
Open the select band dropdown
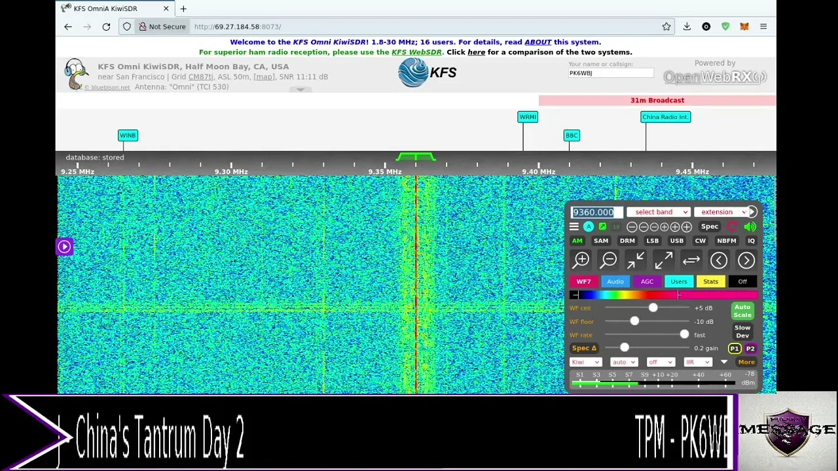pos(661,212)
